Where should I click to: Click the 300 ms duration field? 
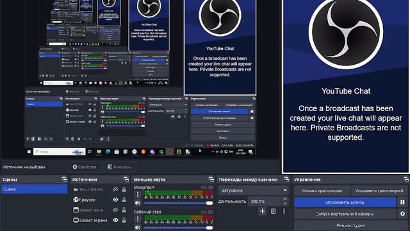pyautogui.click(x=265, y=201)
